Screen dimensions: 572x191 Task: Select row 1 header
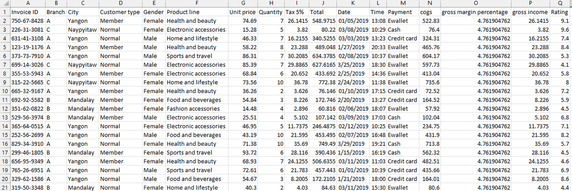point(5,12)
